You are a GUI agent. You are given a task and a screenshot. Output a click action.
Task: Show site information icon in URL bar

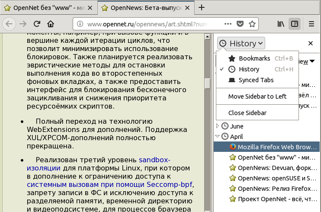point(80,24)
